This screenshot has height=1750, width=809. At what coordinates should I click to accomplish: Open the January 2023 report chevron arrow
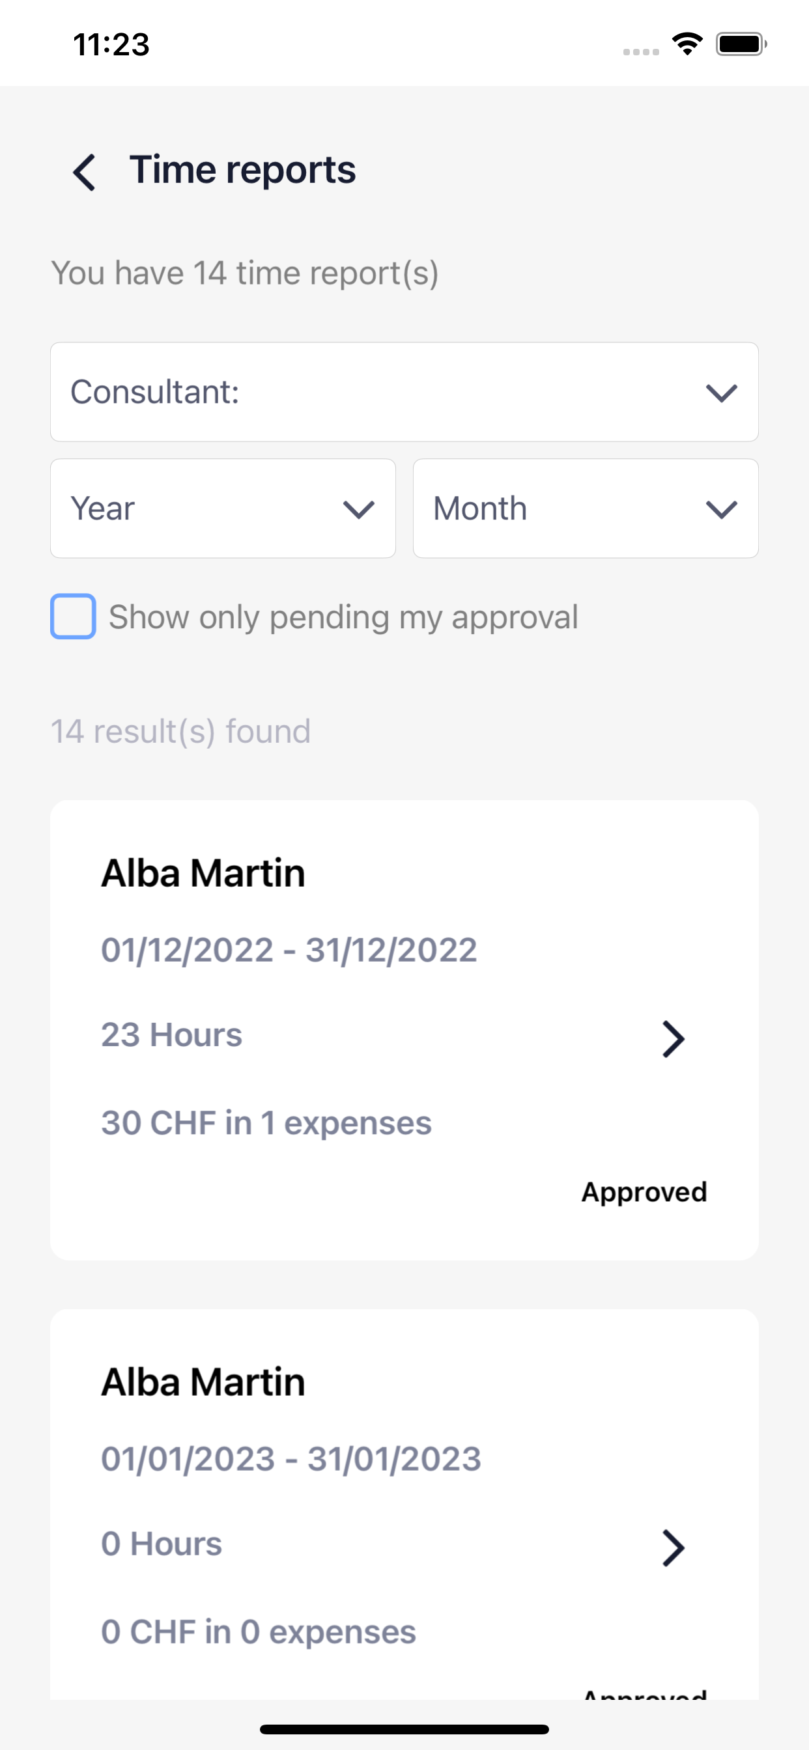point(673,1548)
